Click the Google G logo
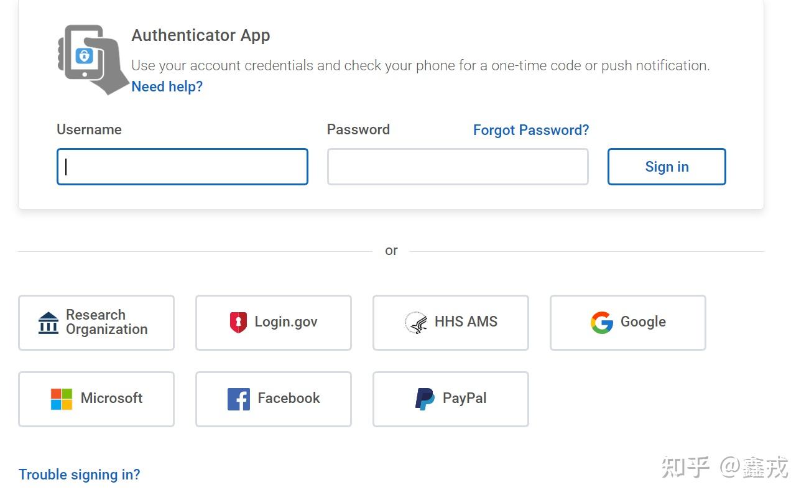Image resolution: width=809 pixels, height=500 pixels. point(602,323)
